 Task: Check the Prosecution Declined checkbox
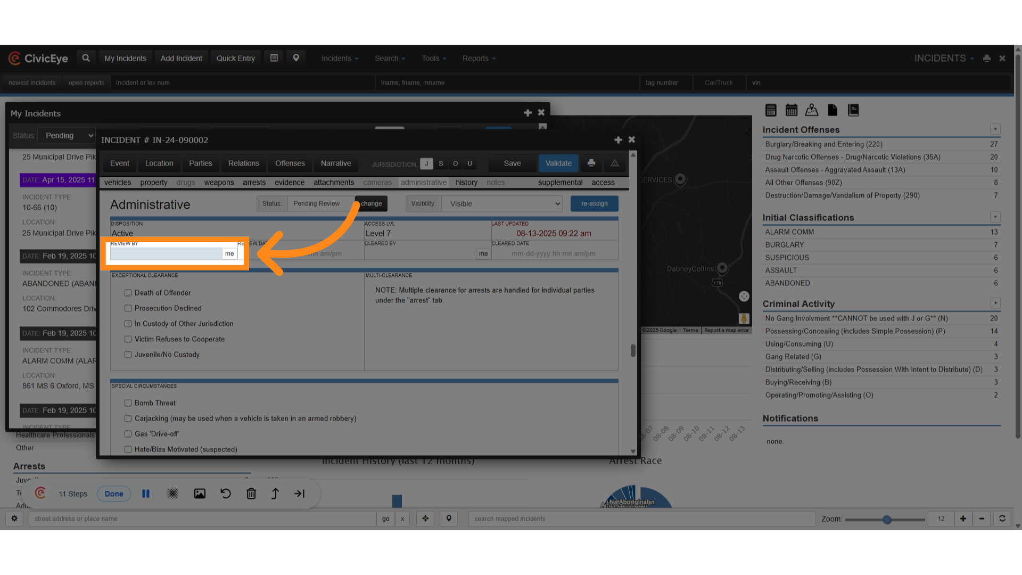point(128,308)
